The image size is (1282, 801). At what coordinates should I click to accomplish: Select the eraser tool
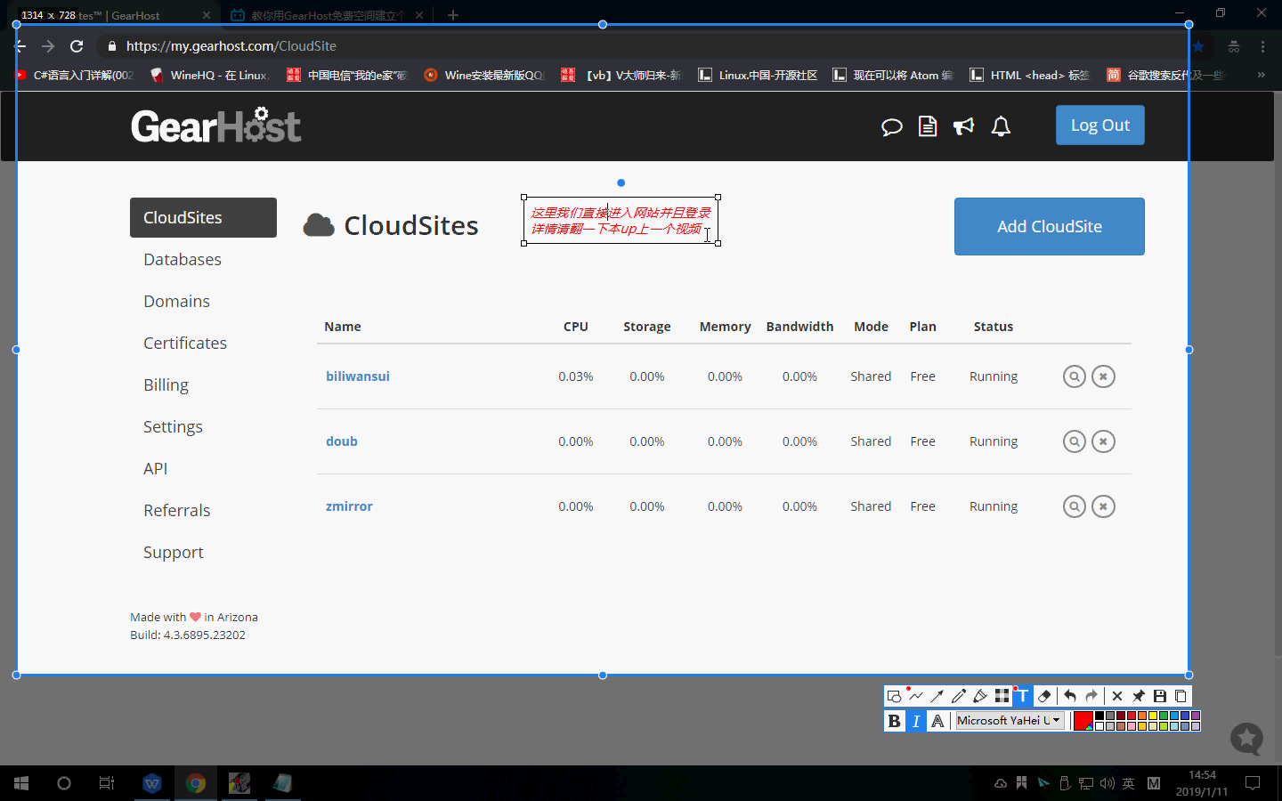1045,696
